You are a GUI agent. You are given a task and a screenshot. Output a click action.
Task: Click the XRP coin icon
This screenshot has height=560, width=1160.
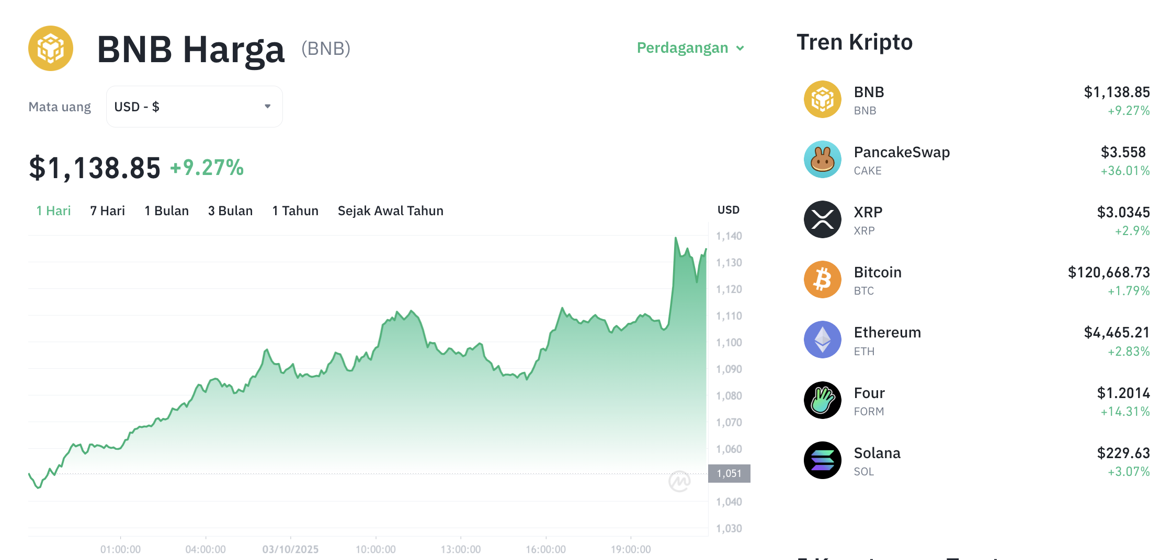[x=822, y=219]
